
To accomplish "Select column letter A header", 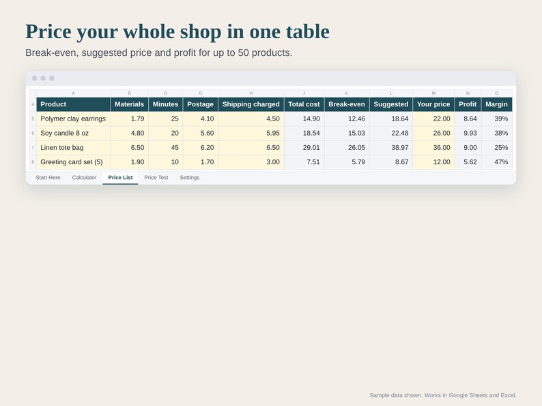I will pos(73,93).
